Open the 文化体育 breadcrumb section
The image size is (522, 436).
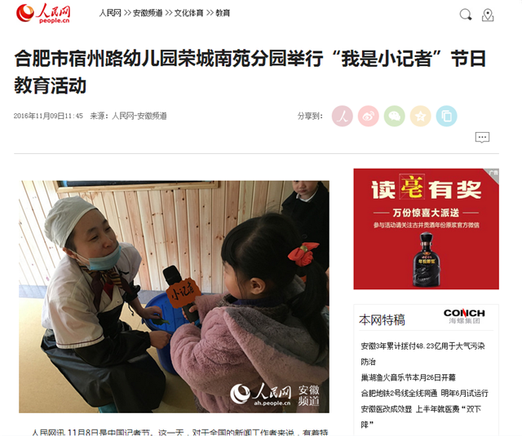click(x=188, y=13)
